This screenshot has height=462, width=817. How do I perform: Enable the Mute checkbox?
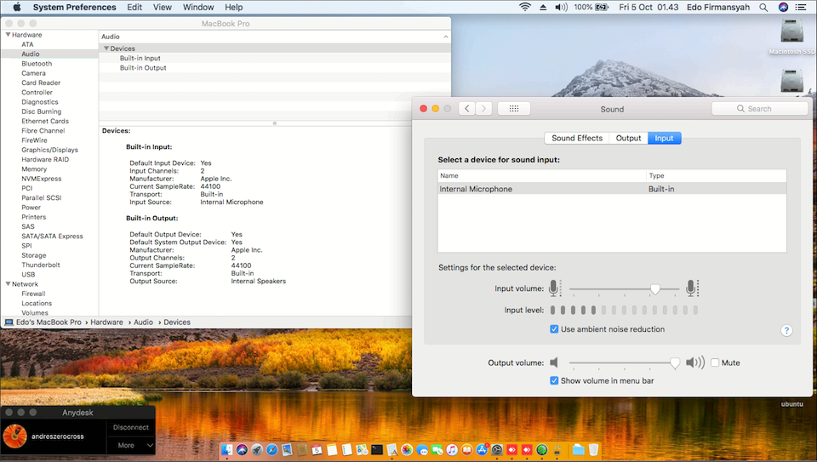pyautogui.click(x=715, y=362)
